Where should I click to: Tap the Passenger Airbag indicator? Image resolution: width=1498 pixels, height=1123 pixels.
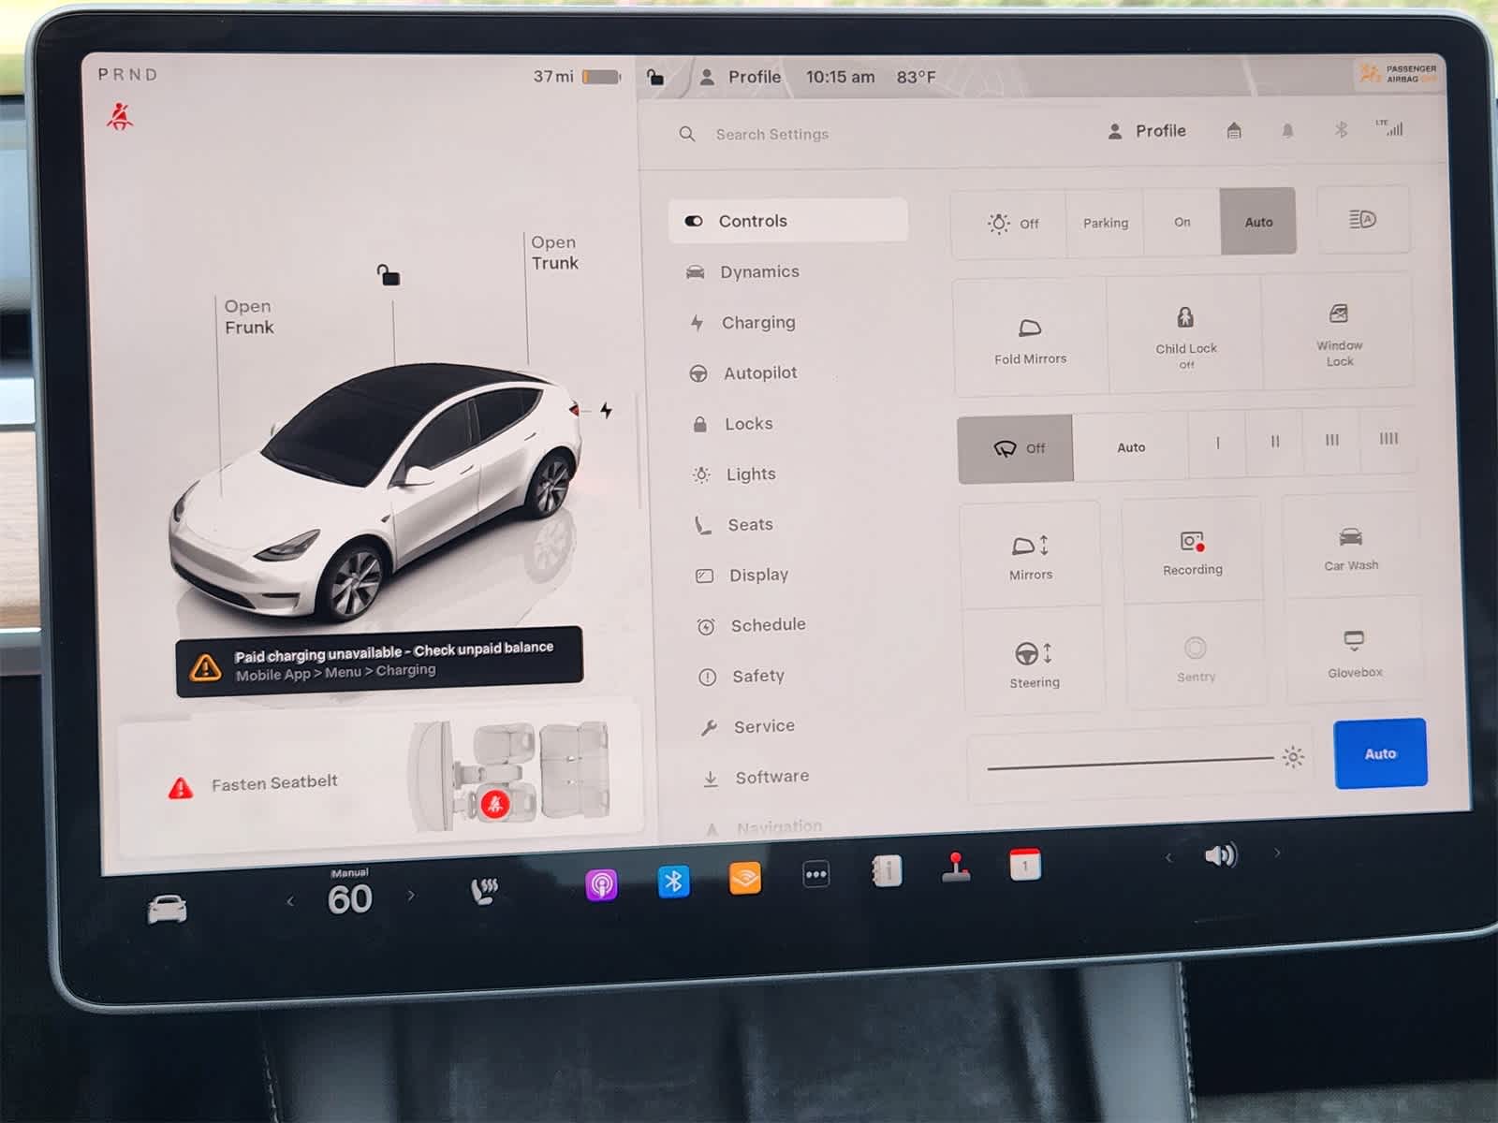tap(1397, 74)
